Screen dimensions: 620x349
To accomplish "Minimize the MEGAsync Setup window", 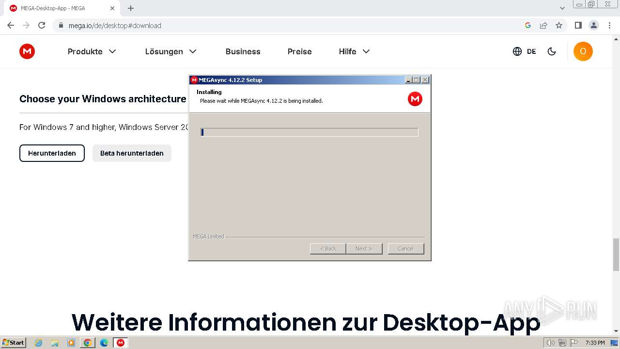I will (408, 80).
